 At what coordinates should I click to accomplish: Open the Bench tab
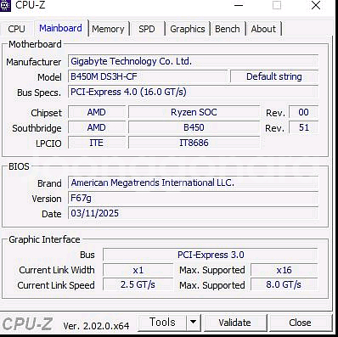click(x=228, y=29)
